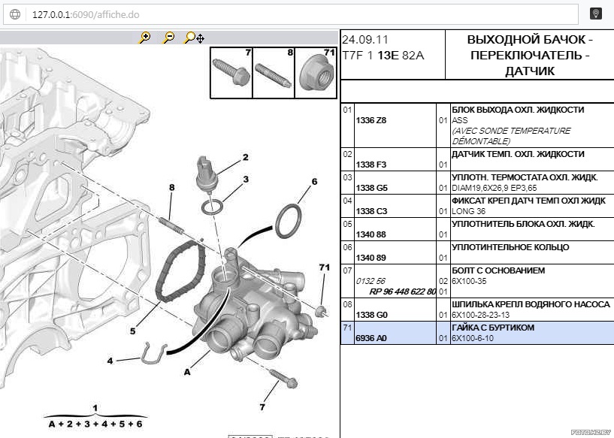614x438 pixels.
Task: Open the flange nut thumbnail labeled 71
Action: (316, 73)
